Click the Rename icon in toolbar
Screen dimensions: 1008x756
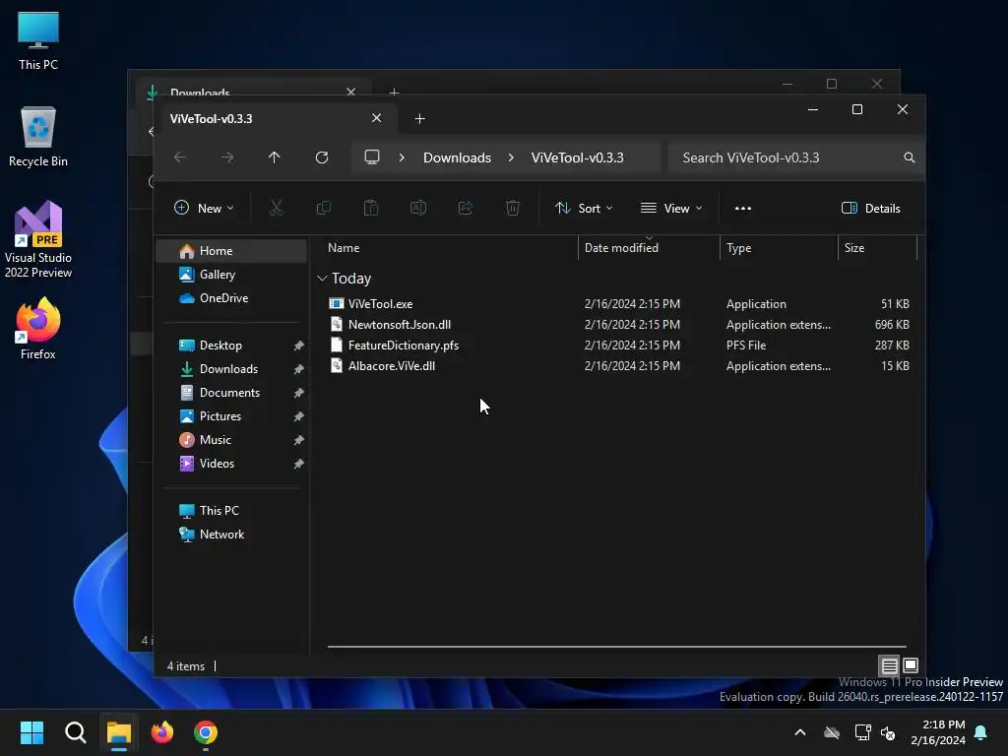click(417, 208)
